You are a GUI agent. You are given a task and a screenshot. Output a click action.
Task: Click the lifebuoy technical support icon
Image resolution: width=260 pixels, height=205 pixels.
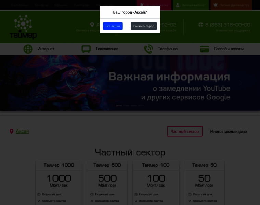[x=200, y=25]
